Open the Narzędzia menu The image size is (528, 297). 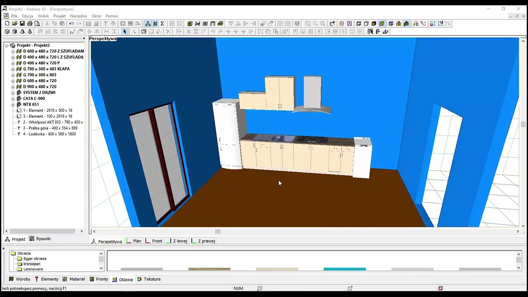point(78,16)
